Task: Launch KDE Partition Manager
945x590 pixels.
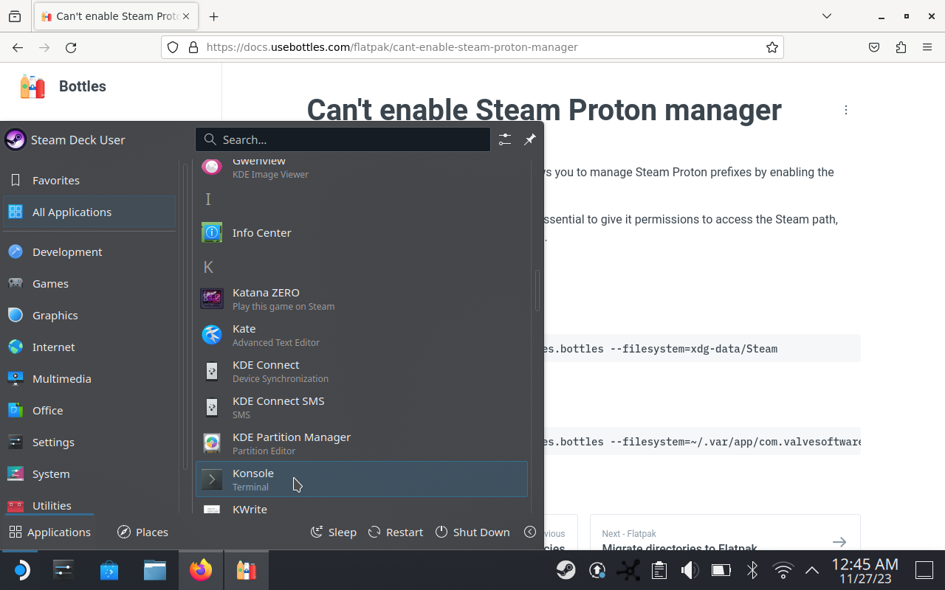Action: pyautogui.click(x=362, y=443)
